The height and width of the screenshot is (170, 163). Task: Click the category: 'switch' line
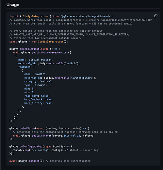point(38,82)
